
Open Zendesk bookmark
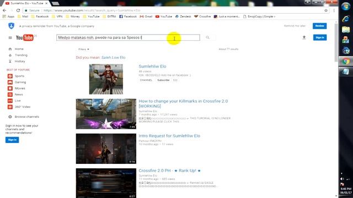click(183, 16)
